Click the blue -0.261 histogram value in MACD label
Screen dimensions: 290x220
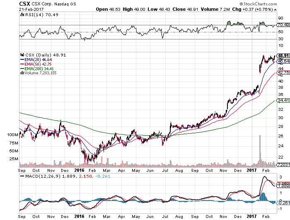tap(103, 176)
